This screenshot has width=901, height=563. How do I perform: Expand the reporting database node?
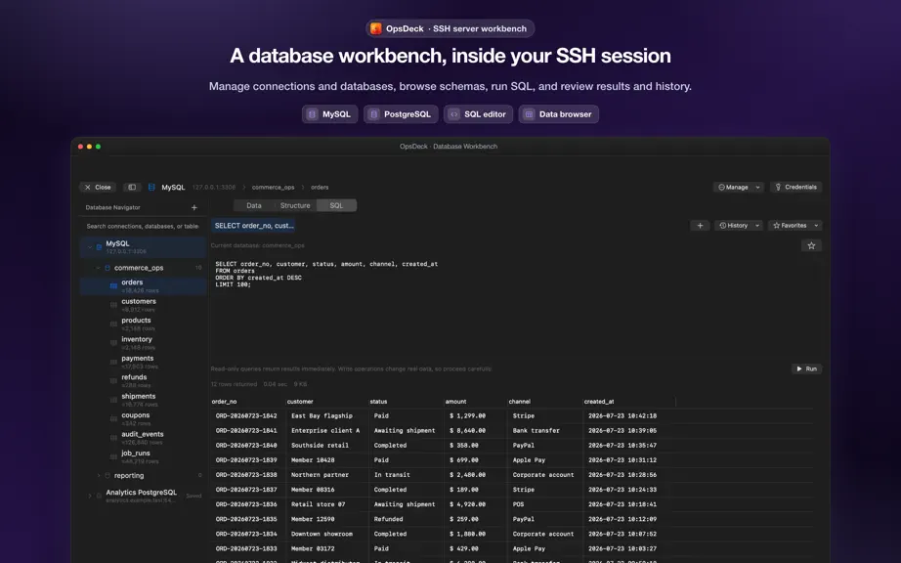(x=99, y=476)
